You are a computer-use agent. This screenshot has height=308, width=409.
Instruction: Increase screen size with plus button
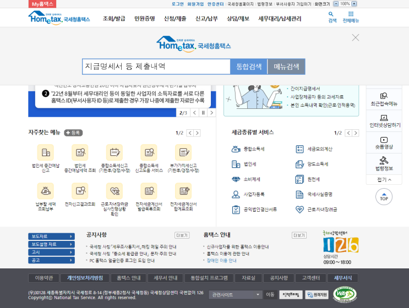[354, 4]
